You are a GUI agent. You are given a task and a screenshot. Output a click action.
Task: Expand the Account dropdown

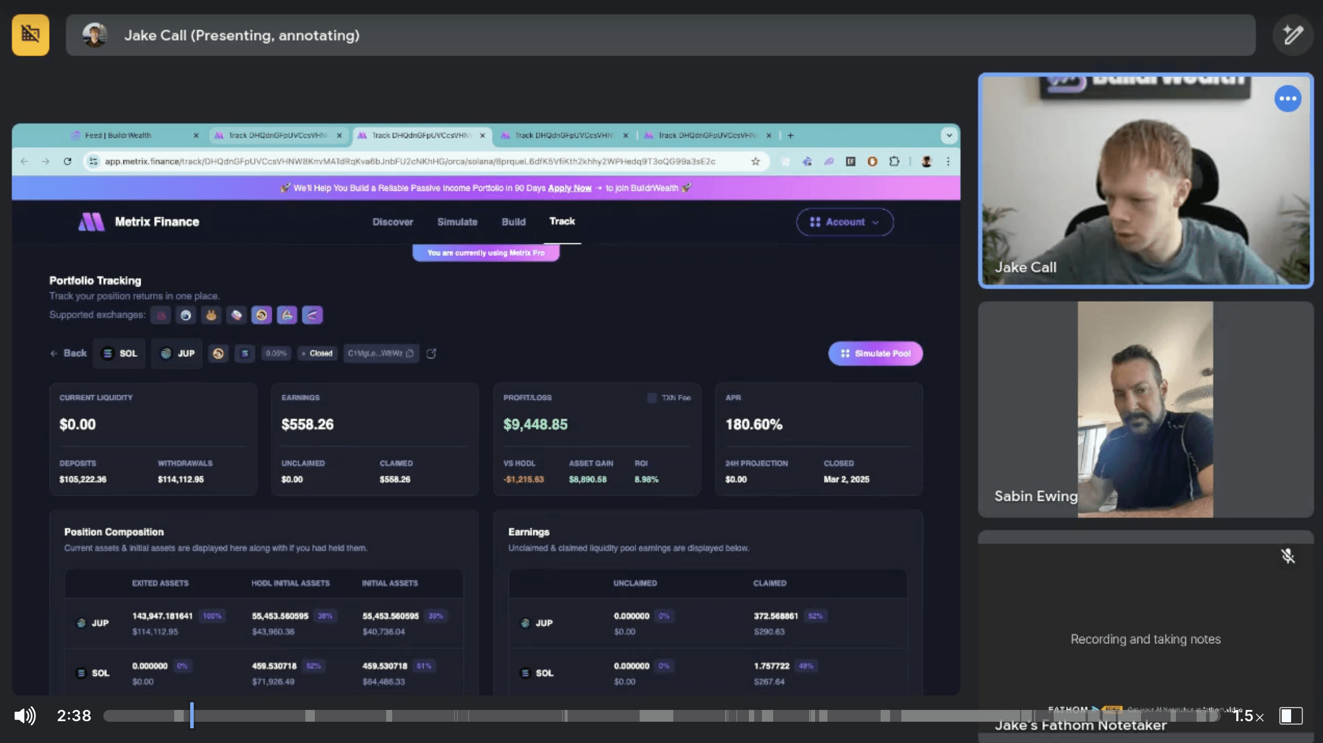pos(845,222)
